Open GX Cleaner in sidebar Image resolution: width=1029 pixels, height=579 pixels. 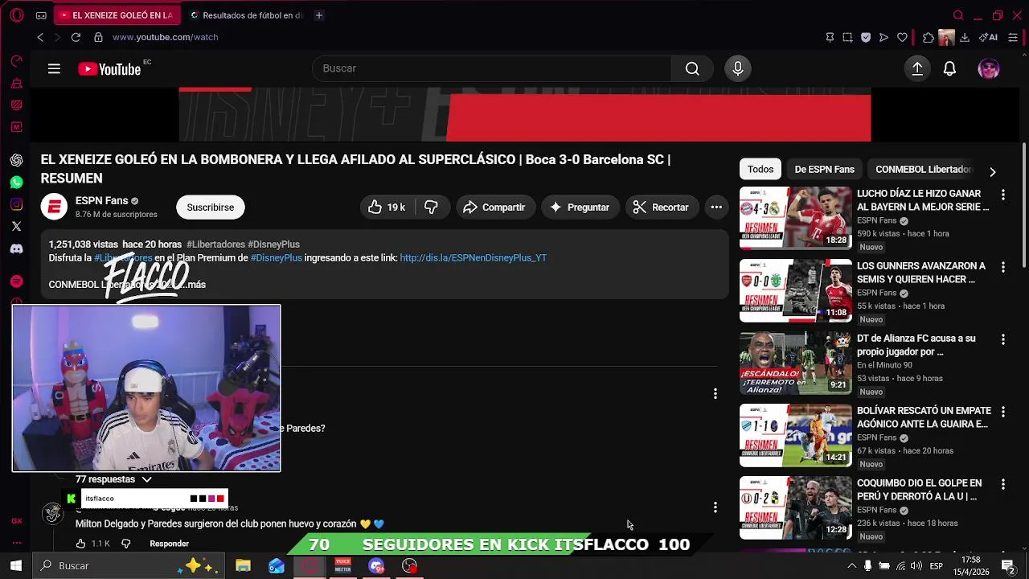(16, 84)
